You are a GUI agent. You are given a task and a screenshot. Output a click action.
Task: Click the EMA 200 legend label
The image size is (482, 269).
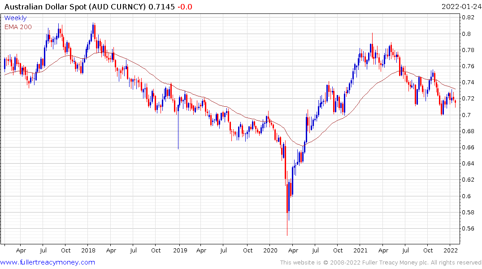click(18, 27)
